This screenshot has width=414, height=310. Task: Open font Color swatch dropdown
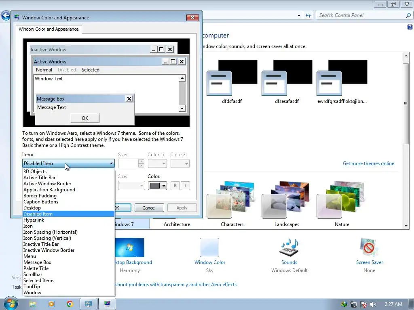point(157,186)
